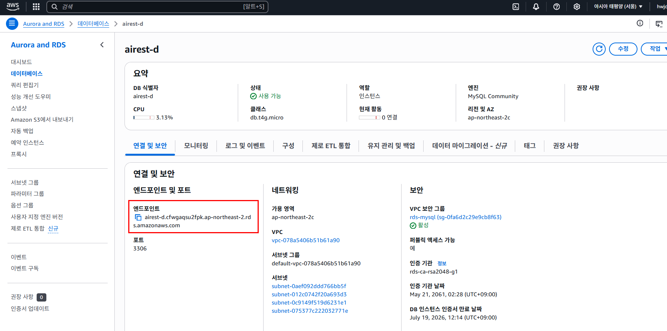Open 성능 개선 도우미 in the sidebar

click(31, 97)
